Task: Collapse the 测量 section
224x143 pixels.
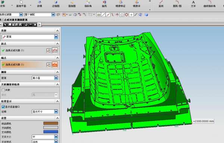Action: pyautogui.click(x=57, y=72)
